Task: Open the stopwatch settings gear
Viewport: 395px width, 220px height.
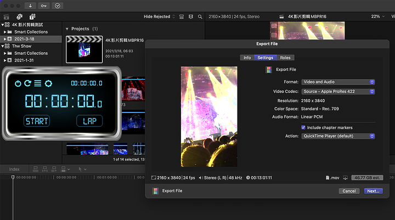Action: [x=48, y=83]
